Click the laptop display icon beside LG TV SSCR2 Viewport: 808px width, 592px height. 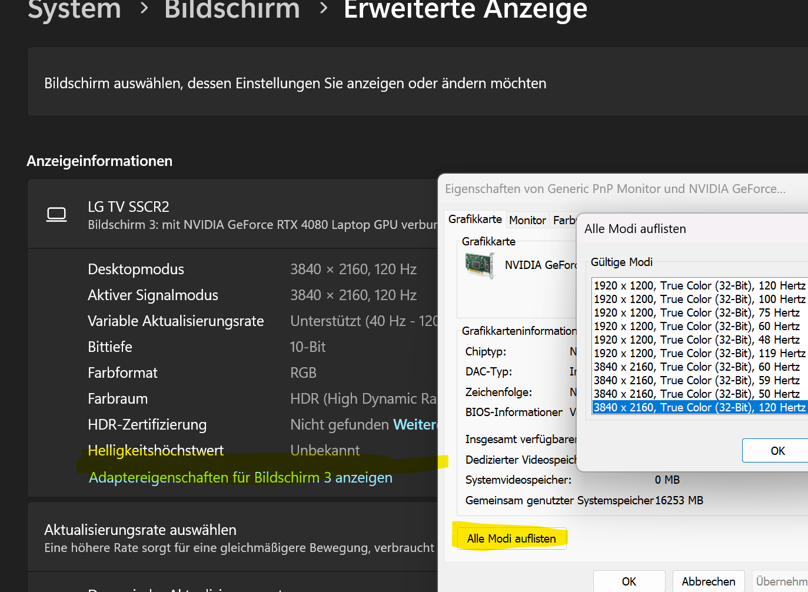56,215
